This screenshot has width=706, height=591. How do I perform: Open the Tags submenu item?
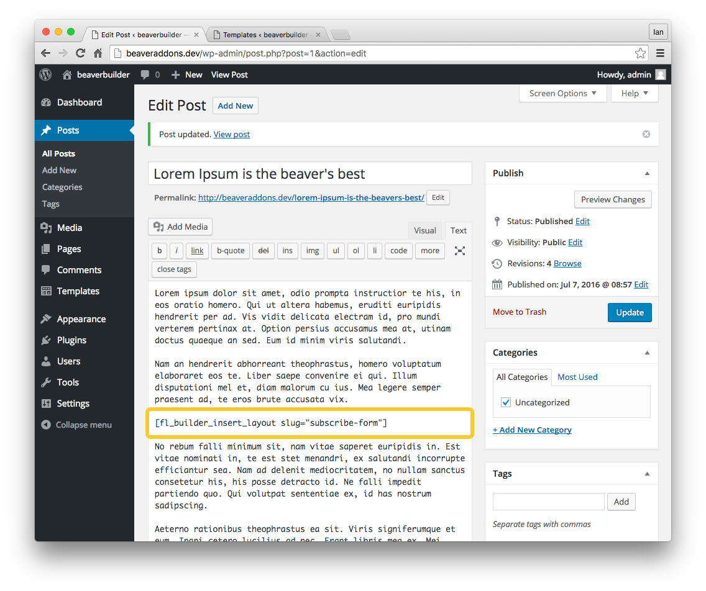click(x=50, y=204)
